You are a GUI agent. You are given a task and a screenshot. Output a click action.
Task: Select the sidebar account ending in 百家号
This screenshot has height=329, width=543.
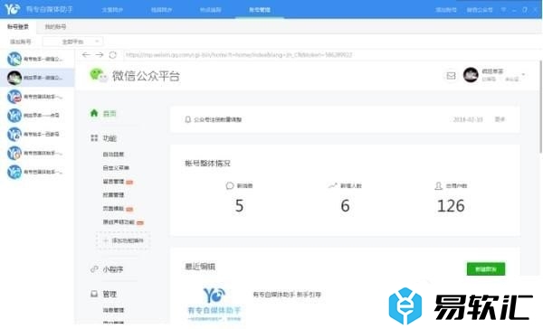click(37, 135)
